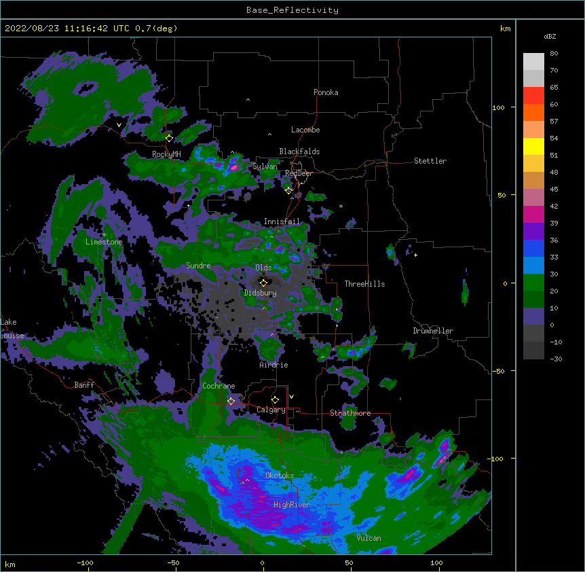
Task: Select the Calgary city label
Action: pyautogui.click(x=271, y=410)
